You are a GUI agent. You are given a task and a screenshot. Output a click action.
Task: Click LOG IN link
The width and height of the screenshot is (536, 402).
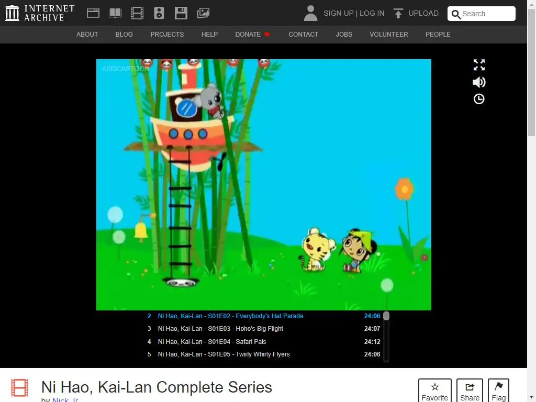372,13
